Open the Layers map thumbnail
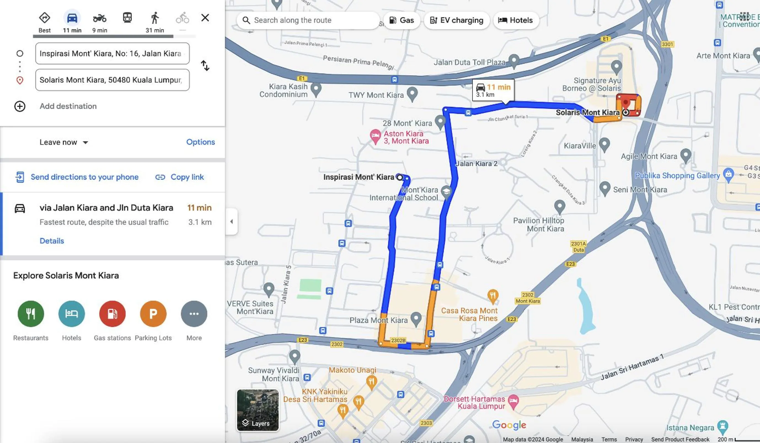Image resolution: width=760 pixels, height=443 pixels. (258, 410)
